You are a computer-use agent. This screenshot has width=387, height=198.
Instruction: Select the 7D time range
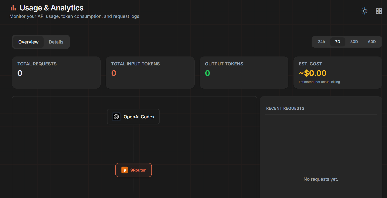click(x=338, y=42)
